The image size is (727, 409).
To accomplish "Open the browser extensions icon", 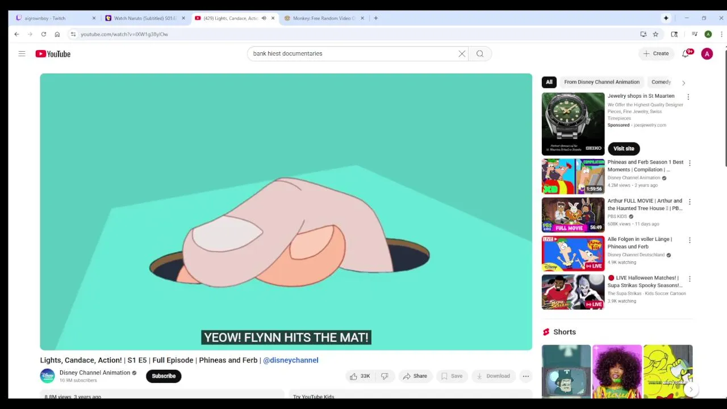I will 674,34.
